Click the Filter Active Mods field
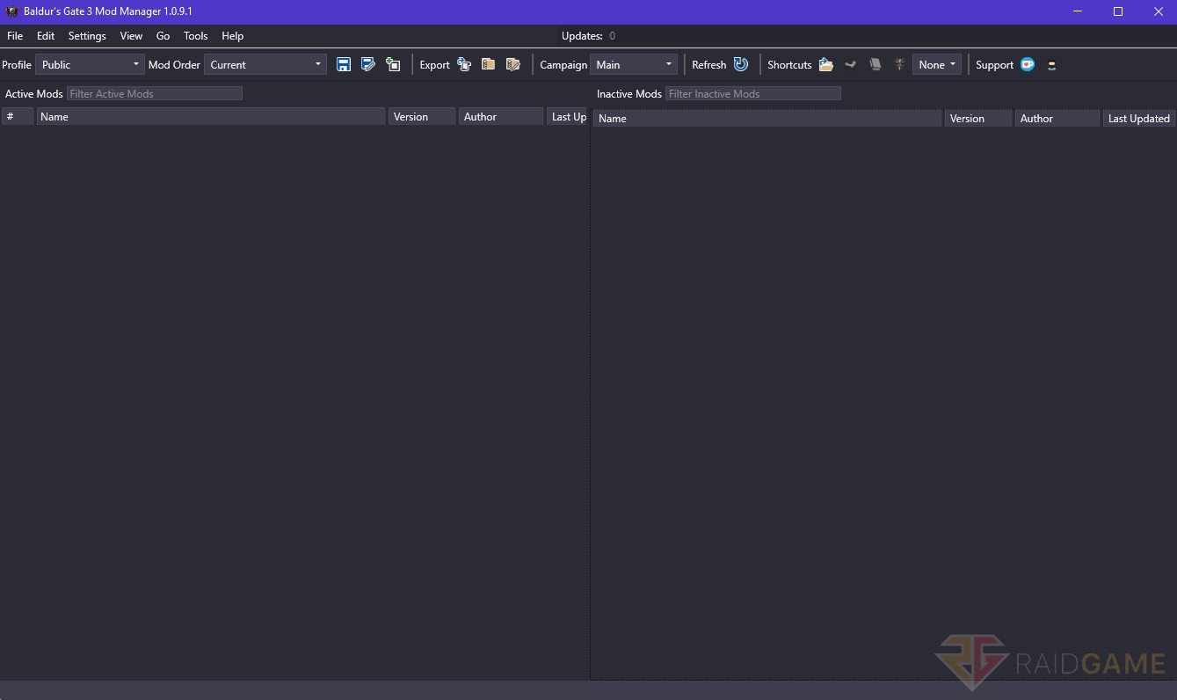Screen dimensions: 1177x700 pos(155,93)
